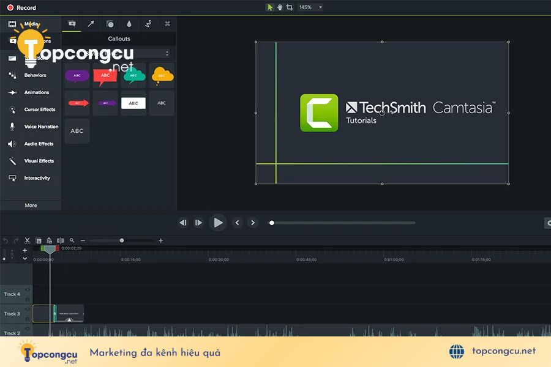Open the Visual Effects panel
The width and height of the screenshot is (551, 367).
[x=31, y=161]
